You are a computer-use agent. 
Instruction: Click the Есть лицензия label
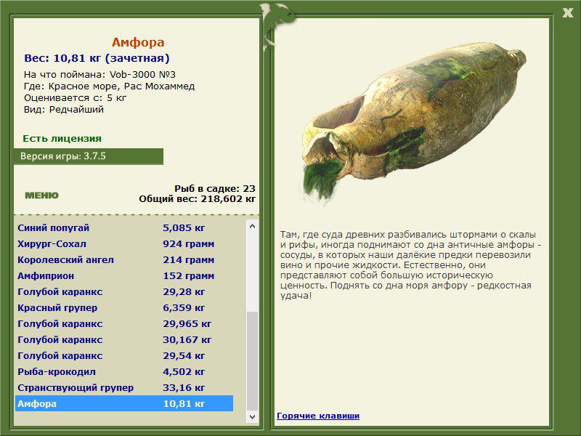[62, 138]
